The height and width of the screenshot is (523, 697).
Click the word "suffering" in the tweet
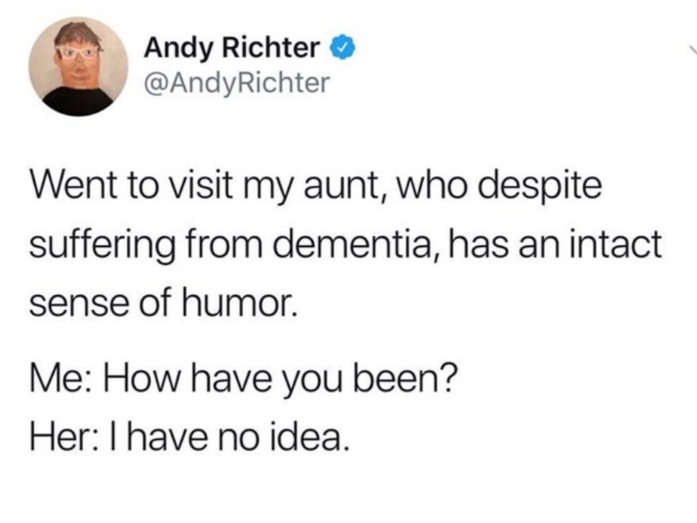[106, 245]
